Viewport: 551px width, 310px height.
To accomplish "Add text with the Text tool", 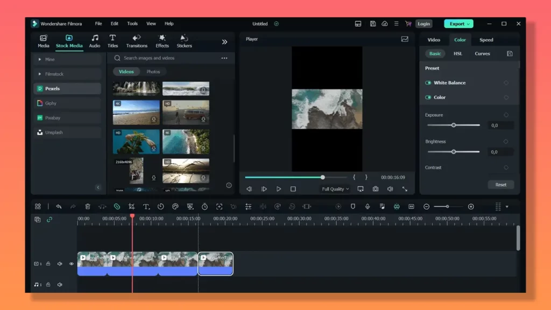I will click(146, 207).
